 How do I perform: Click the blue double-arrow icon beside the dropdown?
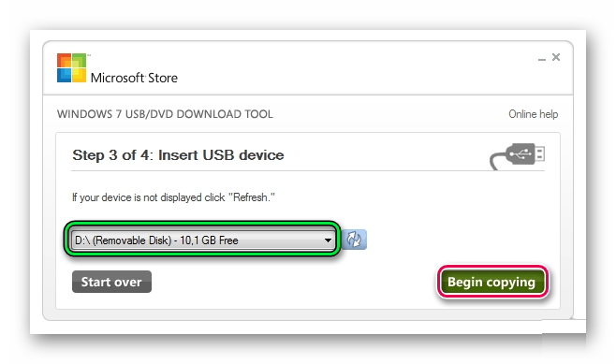point(354,240)
